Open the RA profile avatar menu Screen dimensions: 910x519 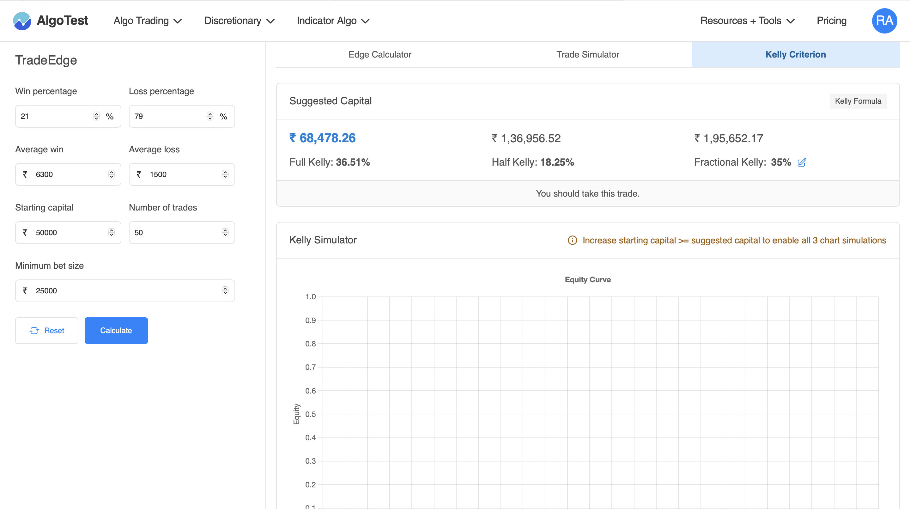[885, 21]
